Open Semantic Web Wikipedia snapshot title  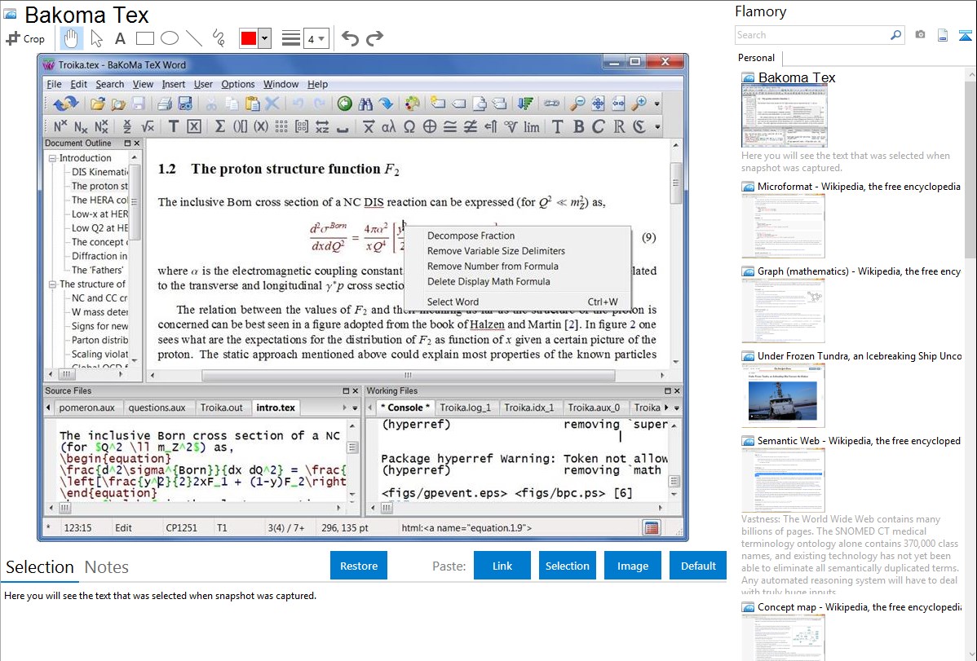pos(859,440)
